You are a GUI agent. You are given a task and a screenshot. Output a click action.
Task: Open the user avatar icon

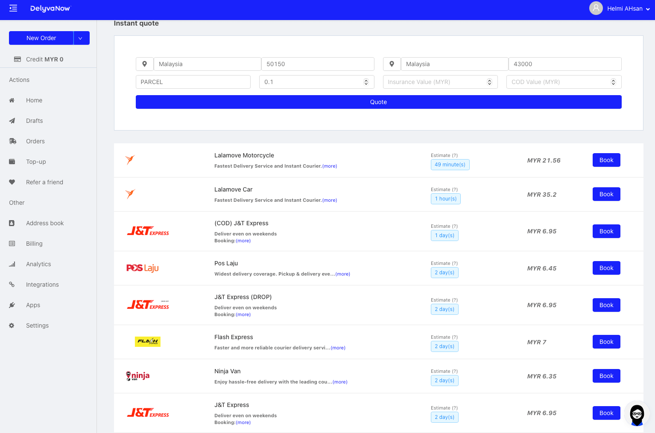click(596, 8)
